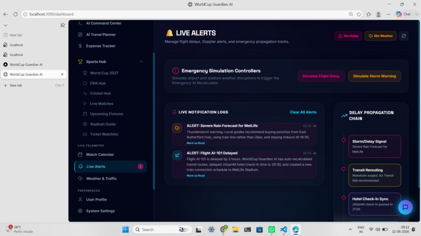Click the storm cloud alert icon

pos(177,128)
